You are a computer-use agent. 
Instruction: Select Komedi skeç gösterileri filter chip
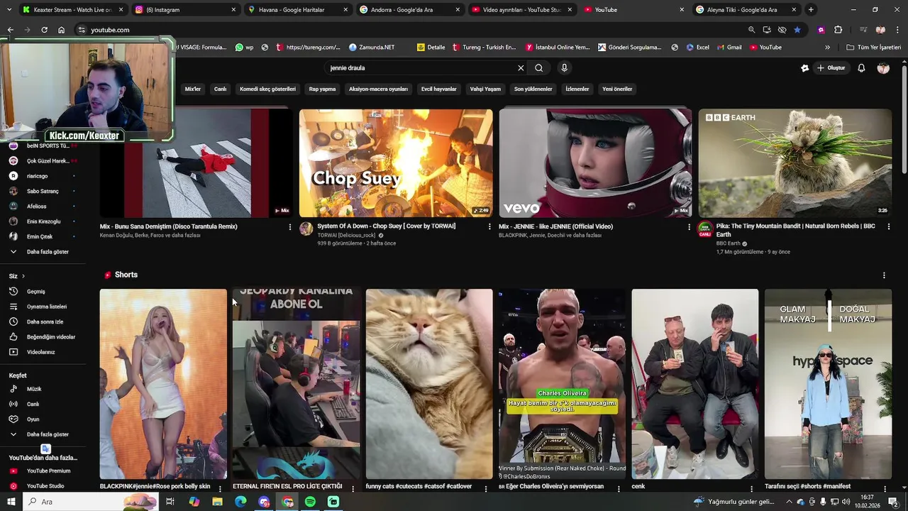(267, 89)
